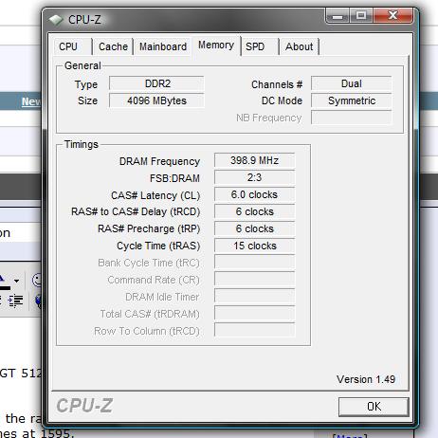
Task: Select the Memory tab
Action: pyautogui.click(x=216, y=46)
